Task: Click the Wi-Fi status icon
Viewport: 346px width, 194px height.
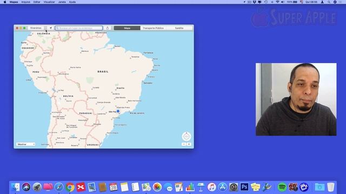Action: coord(277,2)
